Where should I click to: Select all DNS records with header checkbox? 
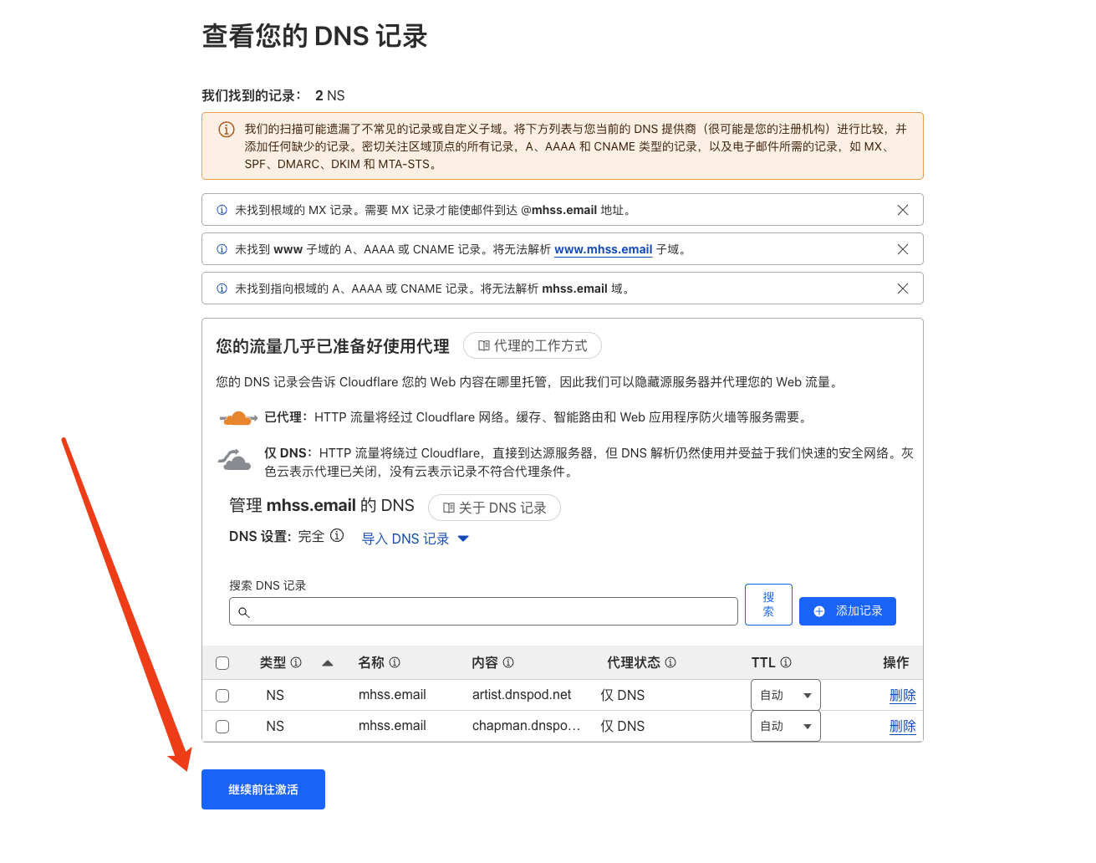point(222,663)
